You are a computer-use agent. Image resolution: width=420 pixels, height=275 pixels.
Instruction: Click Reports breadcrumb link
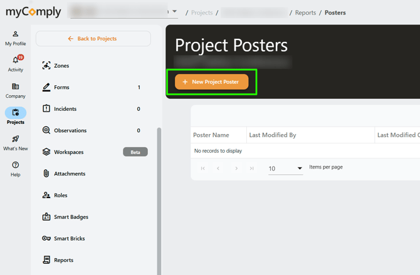305,13
